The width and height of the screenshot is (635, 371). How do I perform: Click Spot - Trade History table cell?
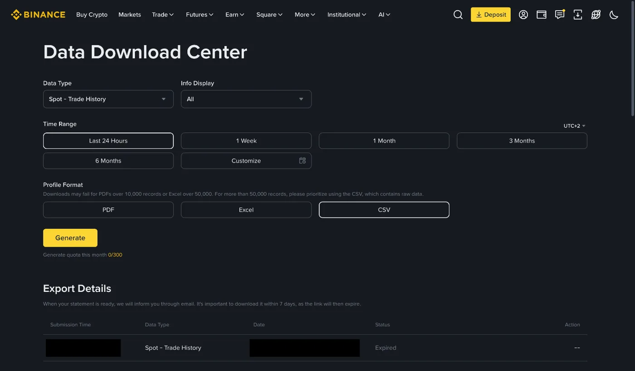click(173, 348)
